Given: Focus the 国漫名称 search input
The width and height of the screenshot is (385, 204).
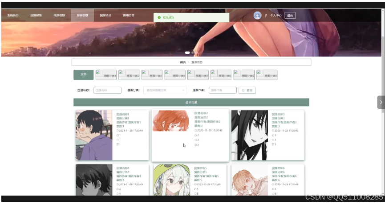Looking at the screenshot, I should [107, 90].
